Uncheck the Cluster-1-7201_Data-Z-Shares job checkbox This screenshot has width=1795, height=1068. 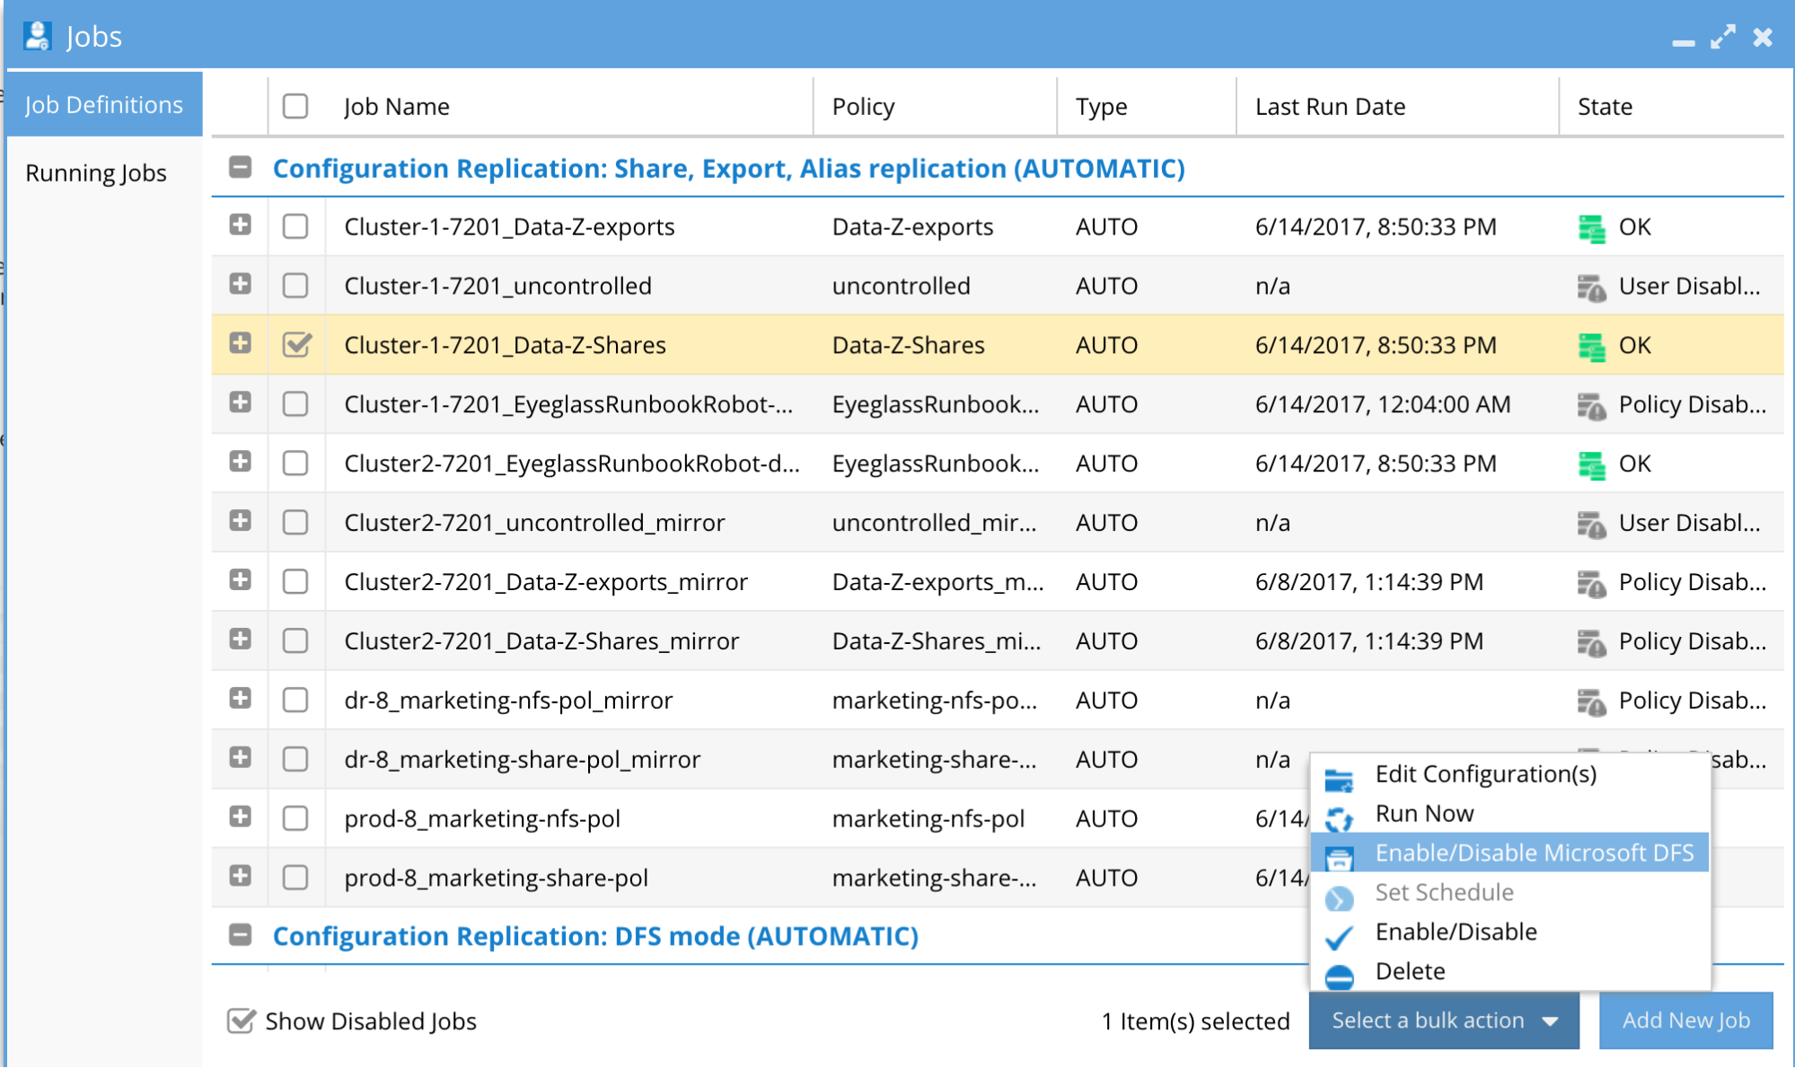point(296,344)
